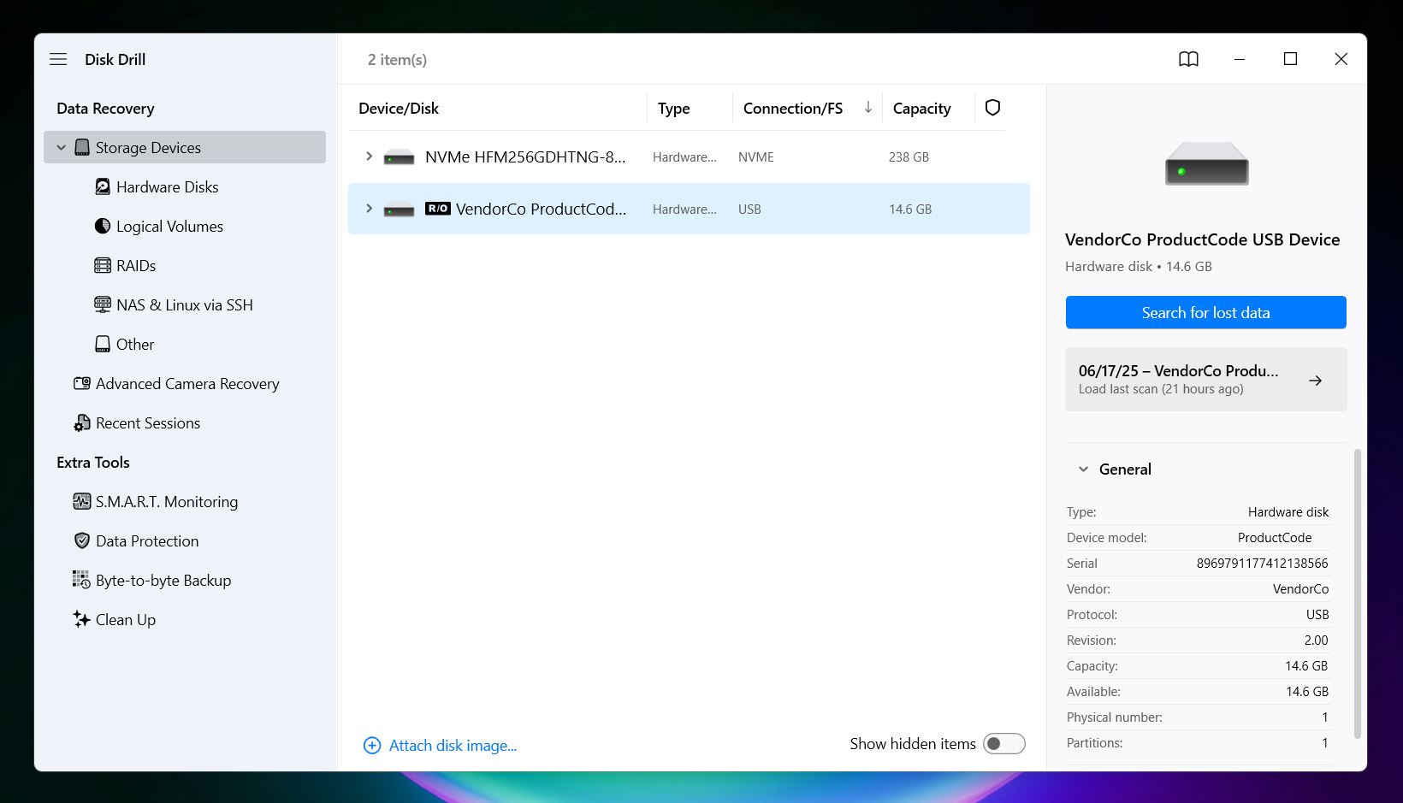The height and width of the screenshot is (803, 1403).
Task: Open NAS & Linux via SSH
Action: pyautogui.click(x=185, y=304)
